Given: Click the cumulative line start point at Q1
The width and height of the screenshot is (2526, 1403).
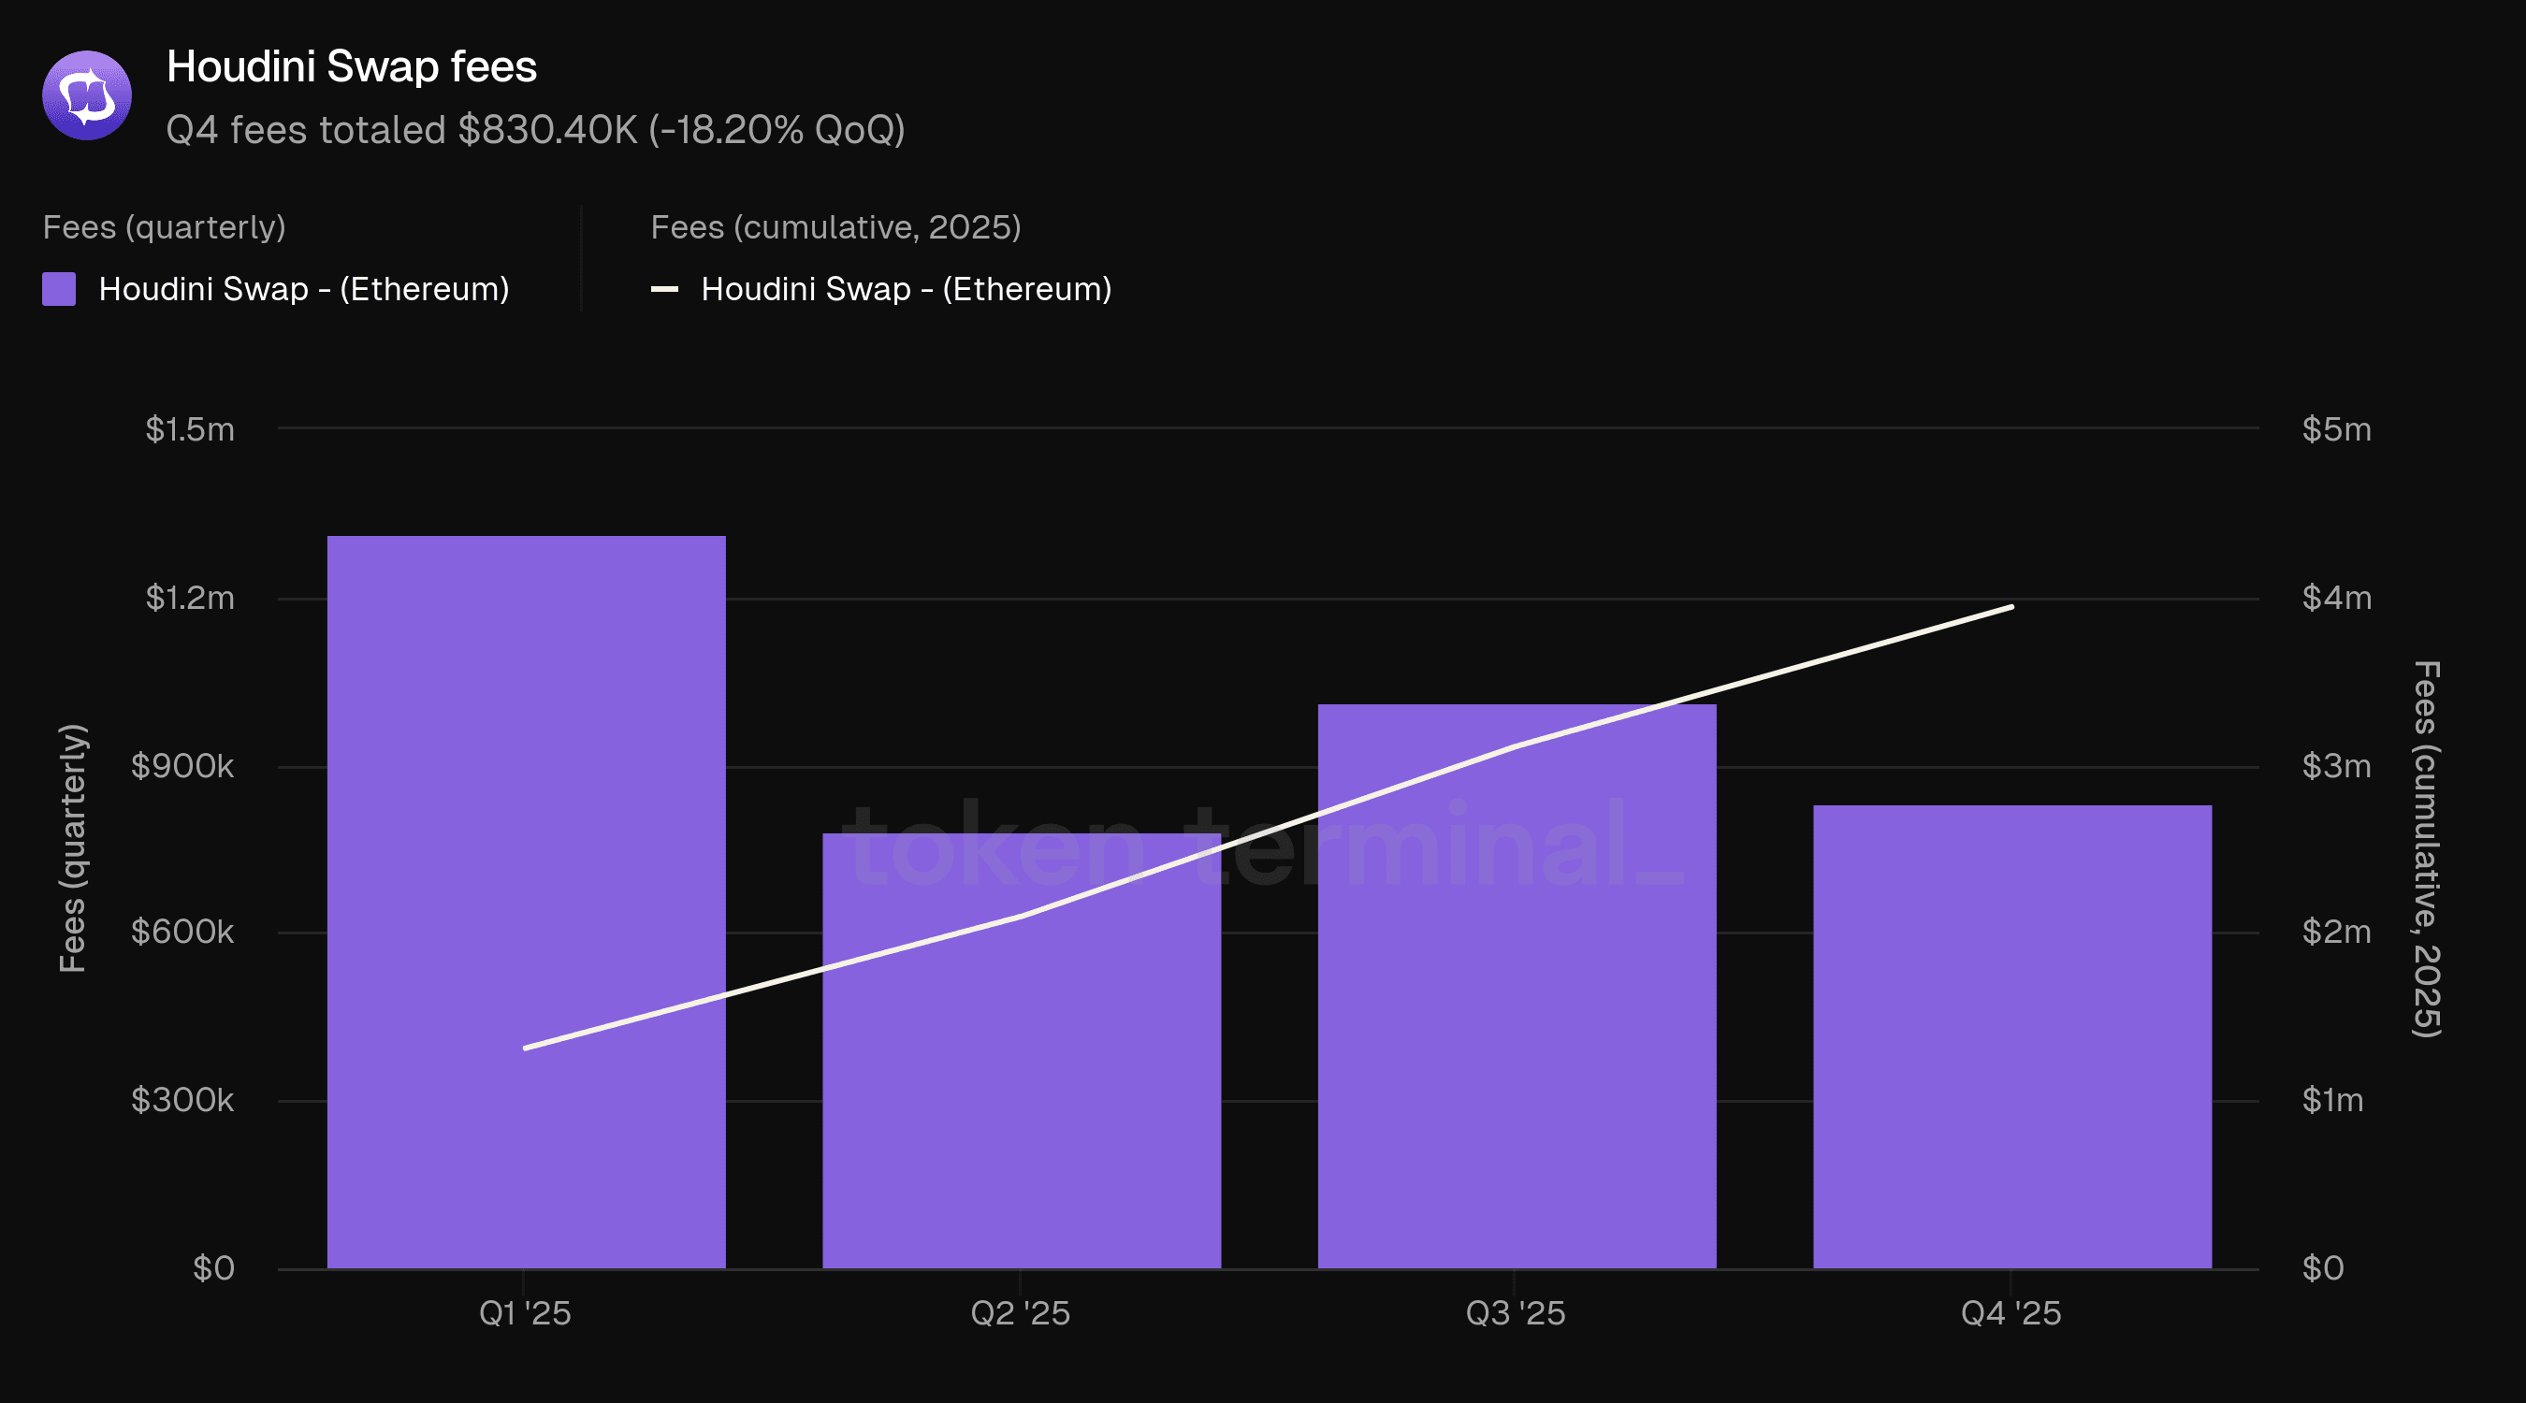Looking at the screenshot, I should click(x=527, y=1047).
